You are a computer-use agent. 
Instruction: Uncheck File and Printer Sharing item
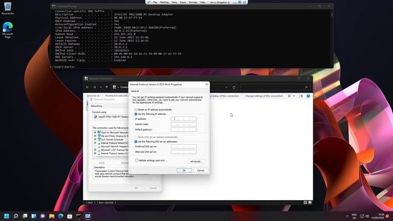(x=95, y=136)
